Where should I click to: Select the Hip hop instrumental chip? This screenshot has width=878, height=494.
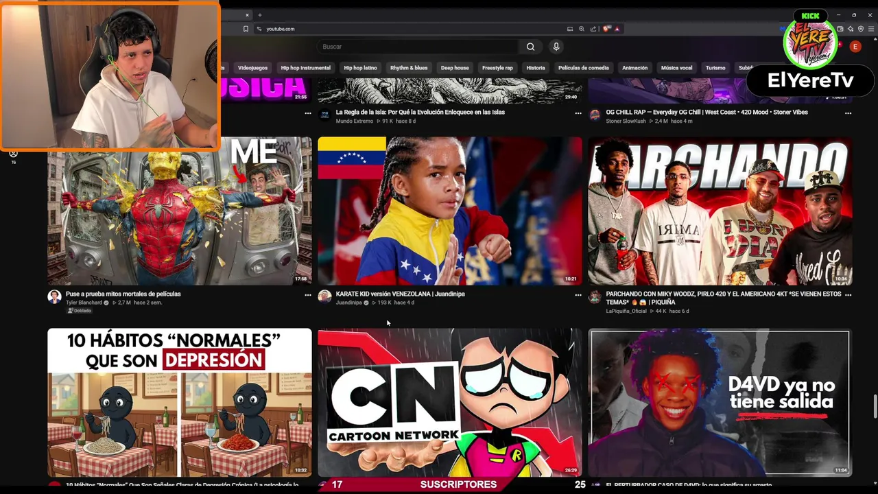pos(305,68)
